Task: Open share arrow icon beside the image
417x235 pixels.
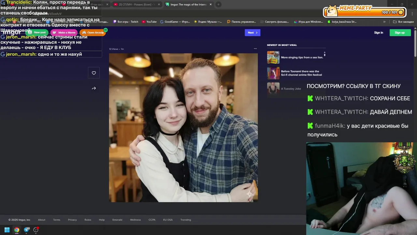Action: click(x=94, y=88)
